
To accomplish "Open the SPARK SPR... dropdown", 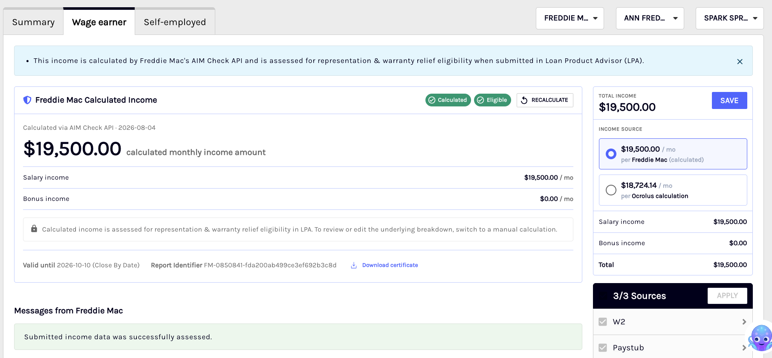I will (x=730, y=18).
